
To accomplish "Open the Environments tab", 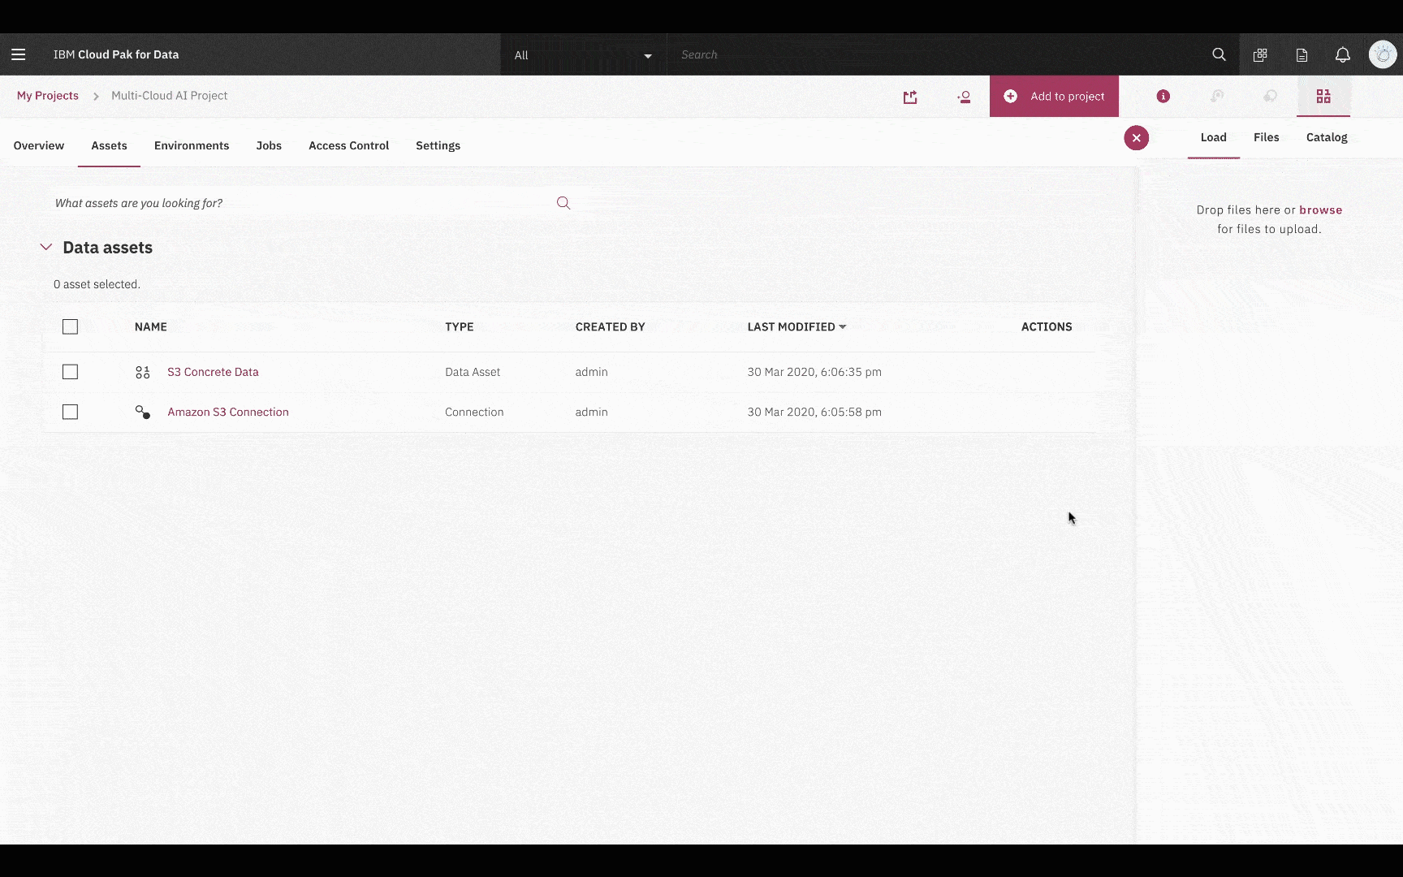I will point(192,145).
